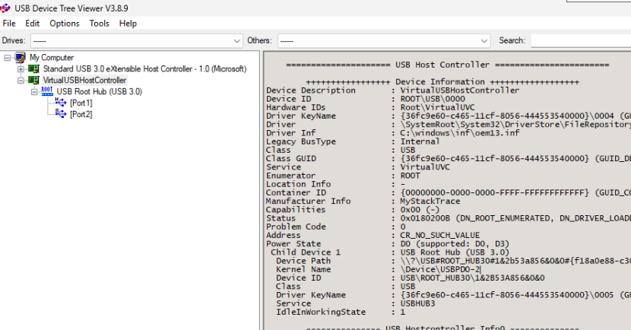Expand the Standard USB 3.0 Host Controller node
The image size is (631, 330).
(x=21, y=69)
